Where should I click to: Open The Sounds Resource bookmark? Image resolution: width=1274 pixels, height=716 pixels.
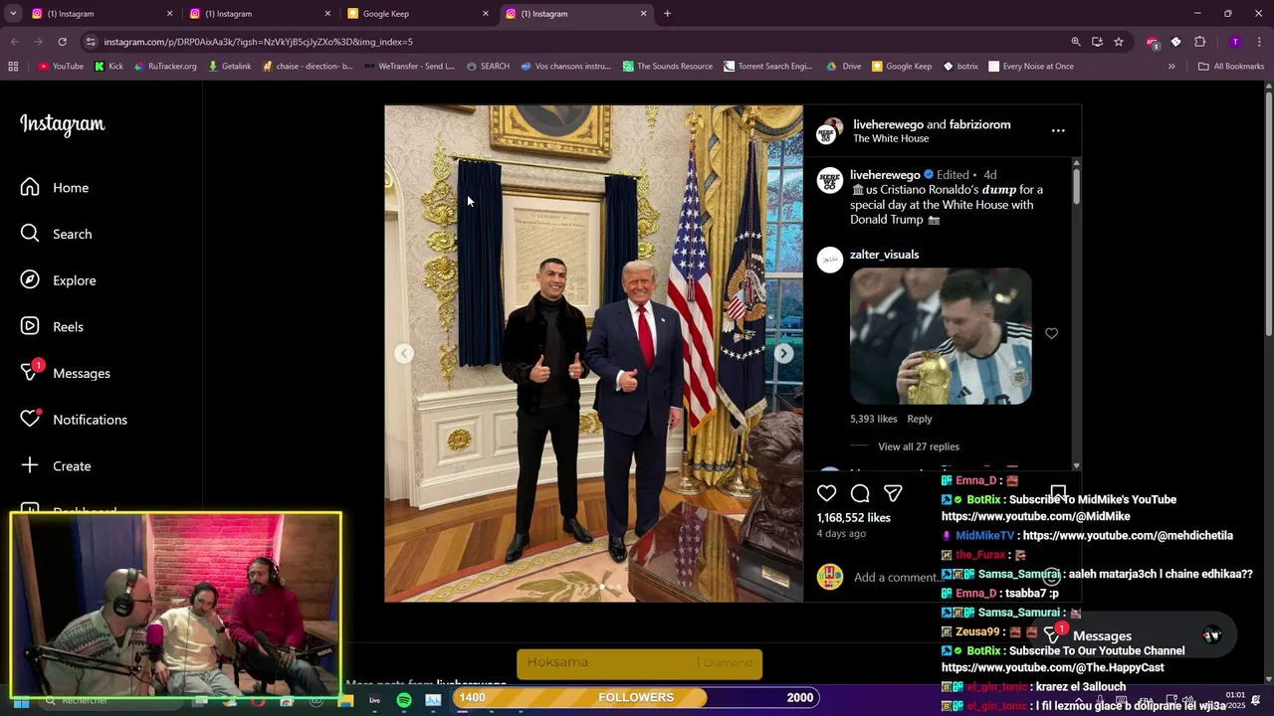click(668, 67)
